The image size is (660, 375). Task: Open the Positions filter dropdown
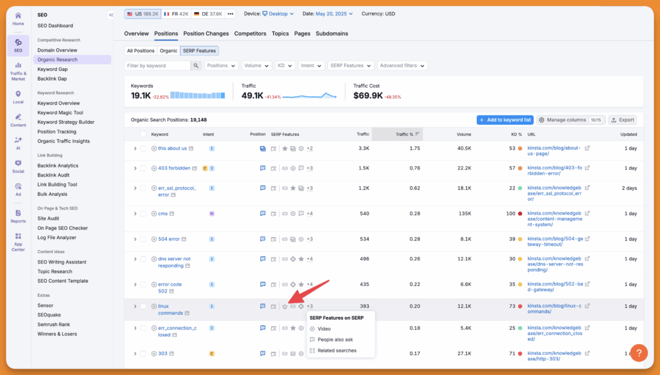(222, 66)
